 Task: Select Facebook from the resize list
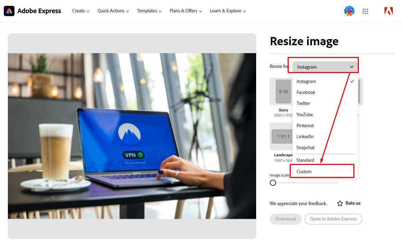(306, 92)
